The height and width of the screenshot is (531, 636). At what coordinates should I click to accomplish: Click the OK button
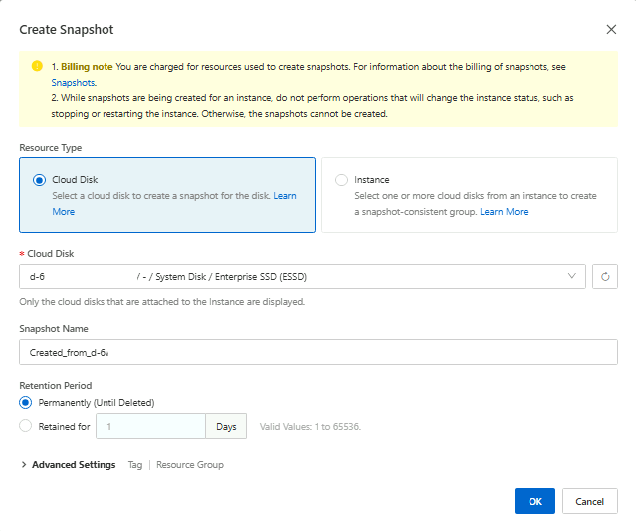pos(534,501)
